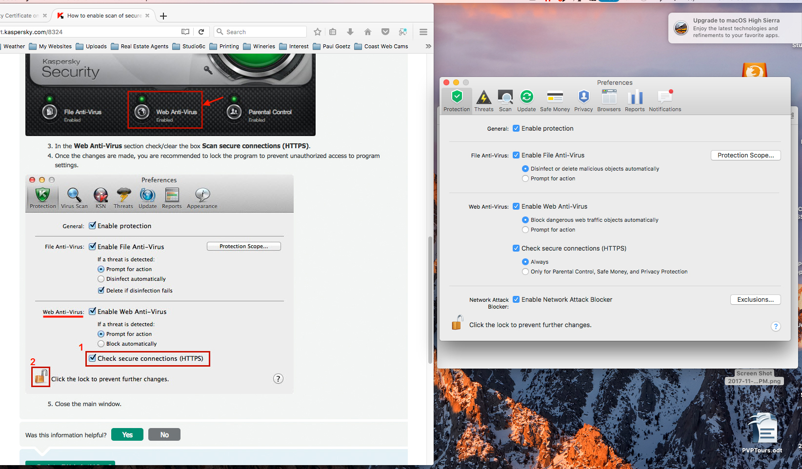Toggle Enable Web Anti-Virus checkbox
Image resolution: width=802 pixels, height=469 pixels.
pos(516,206)
